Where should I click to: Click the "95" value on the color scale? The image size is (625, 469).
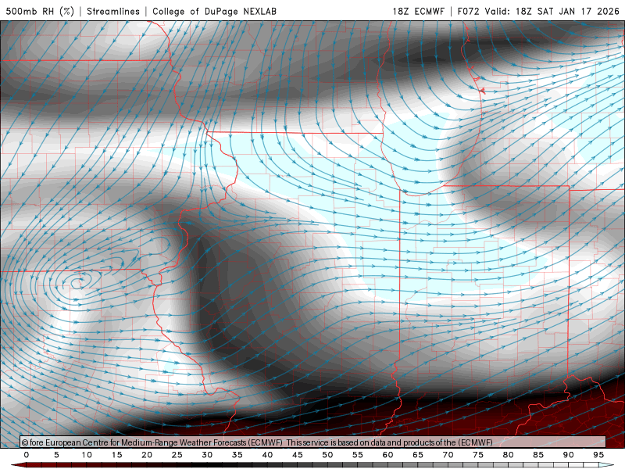pos(598,455)
